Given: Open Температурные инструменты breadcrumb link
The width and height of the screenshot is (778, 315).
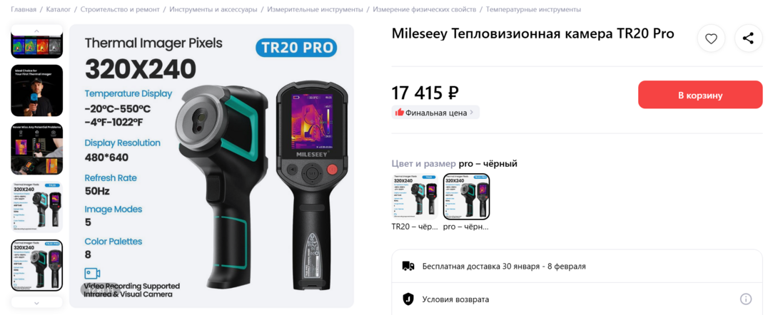Looking at the screenshot, I should pyautogui.click(x=533, y=9).
